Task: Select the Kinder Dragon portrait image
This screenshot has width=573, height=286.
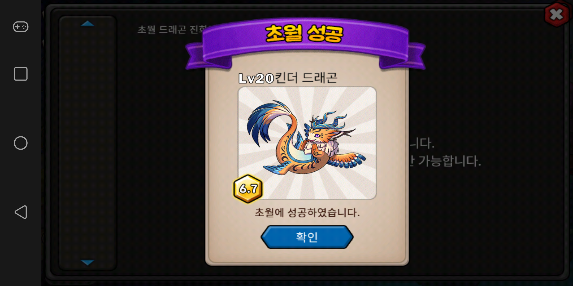Action: [307, 143]
